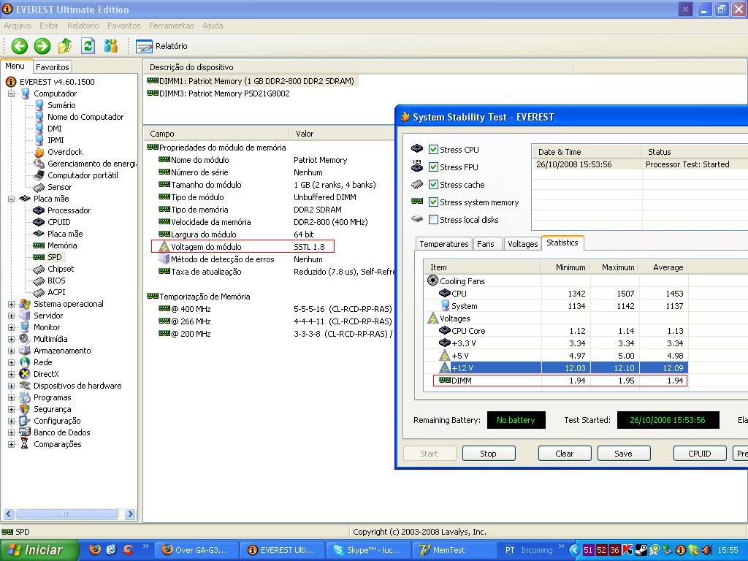Toggle the Stress CPU checkbox
This screenshot has width=748, height=561.
(433, 149)
